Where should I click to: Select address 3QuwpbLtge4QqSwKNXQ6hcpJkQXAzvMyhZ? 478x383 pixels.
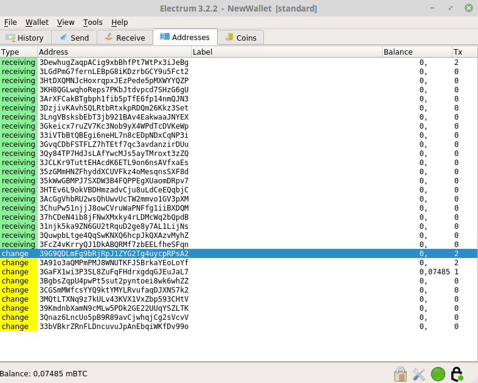(x=114, y=236)
